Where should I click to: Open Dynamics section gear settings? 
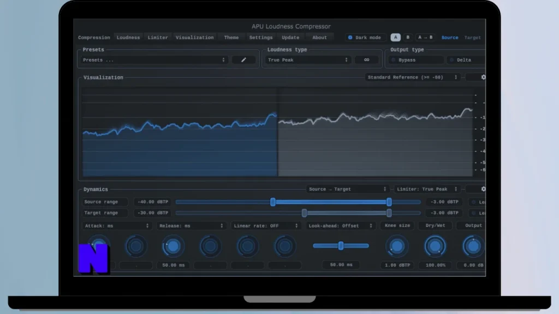[483, 189]
